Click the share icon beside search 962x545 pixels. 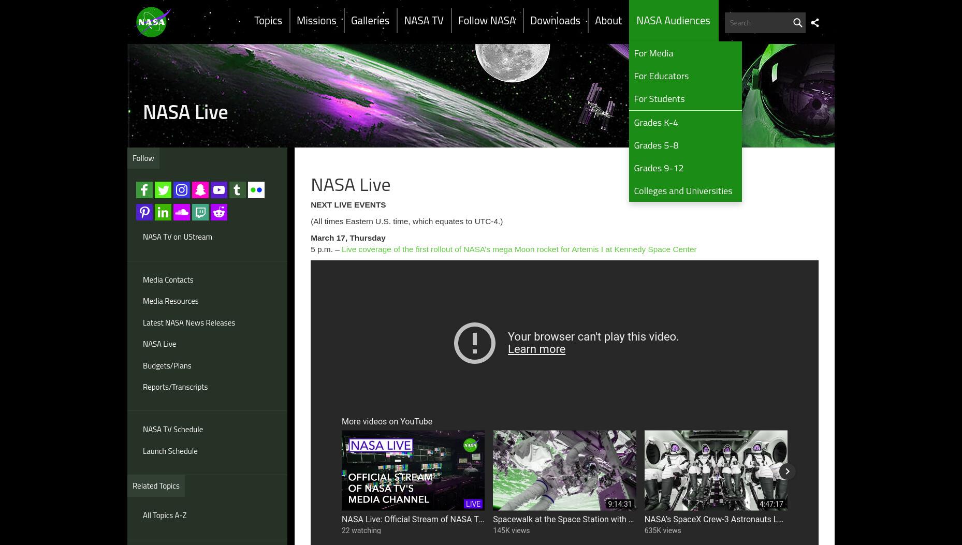[815, 23]
